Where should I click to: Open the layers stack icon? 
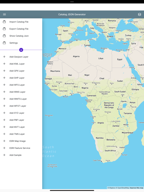(x=139, y=14)
